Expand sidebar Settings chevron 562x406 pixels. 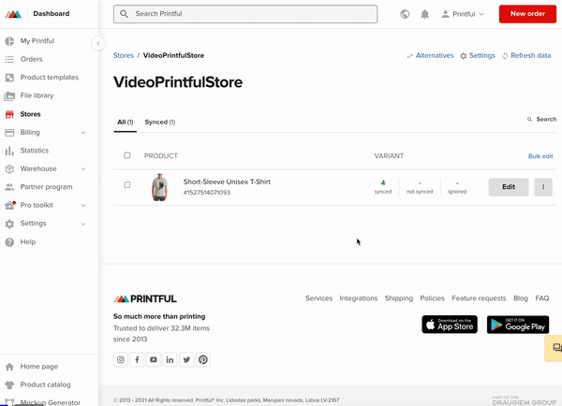[83, 225]
